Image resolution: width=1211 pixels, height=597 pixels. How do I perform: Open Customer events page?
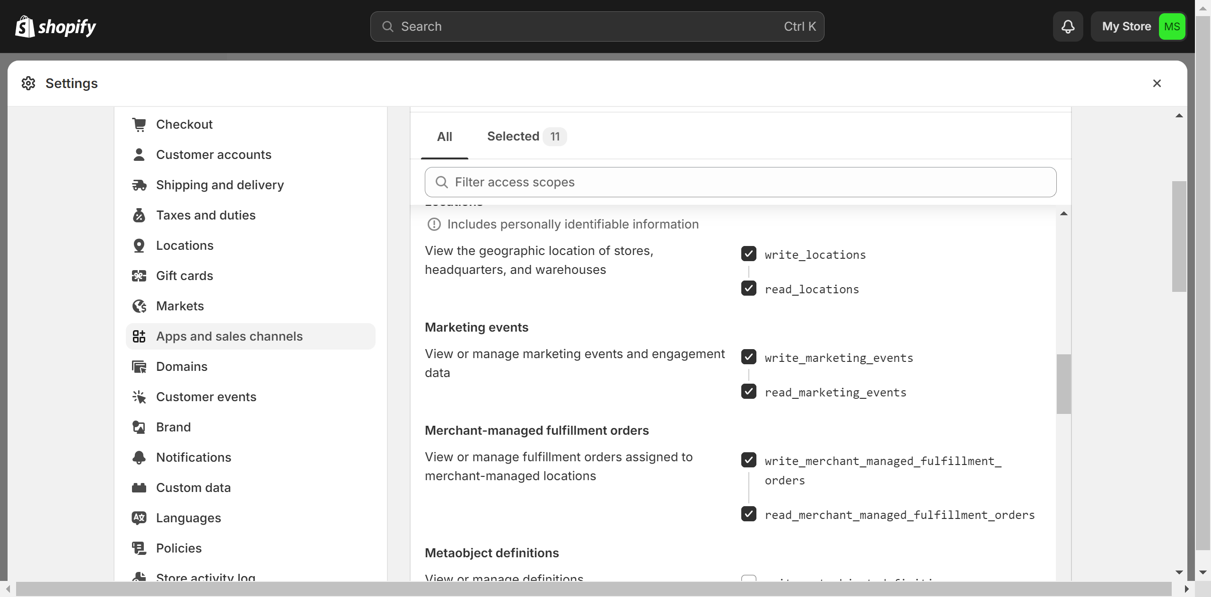click(x=251, y=397)
